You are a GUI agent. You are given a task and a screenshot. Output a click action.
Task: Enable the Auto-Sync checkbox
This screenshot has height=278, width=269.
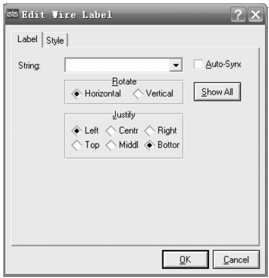pyautogui.click(x=198, y=64)
